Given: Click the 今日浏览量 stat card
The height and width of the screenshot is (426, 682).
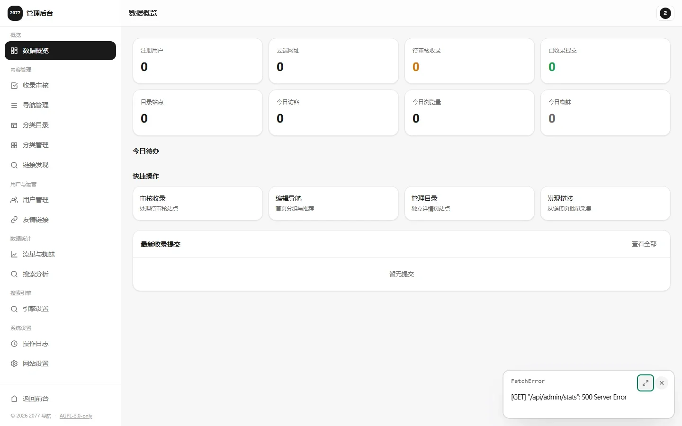Looking at the screenshot, I should click(469, 113).
